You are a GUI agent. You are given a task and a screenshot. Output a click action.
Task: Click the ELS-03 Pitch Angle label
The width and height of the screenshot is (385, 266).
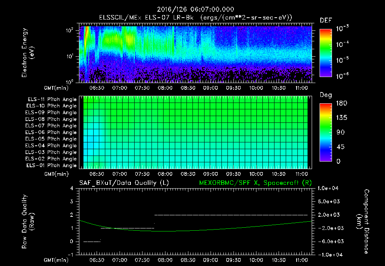[x=51, y=152]
